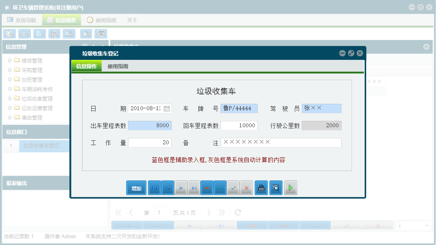The image size is (436, 245).
Task: Click the confirm checkmark icon
Action: [x=233, y=188]
